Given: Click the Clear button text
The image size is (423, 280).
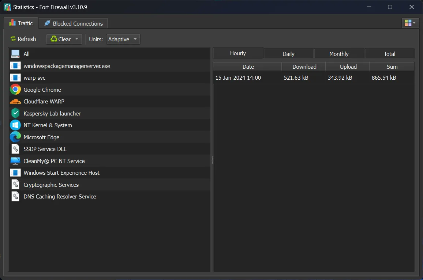Looking at the screenshot, I should [x=64, y=39].
